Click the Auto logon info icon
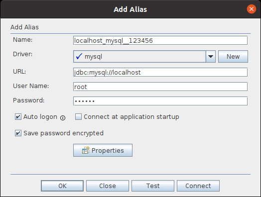261x197 pixels. (x=63, y=118)
